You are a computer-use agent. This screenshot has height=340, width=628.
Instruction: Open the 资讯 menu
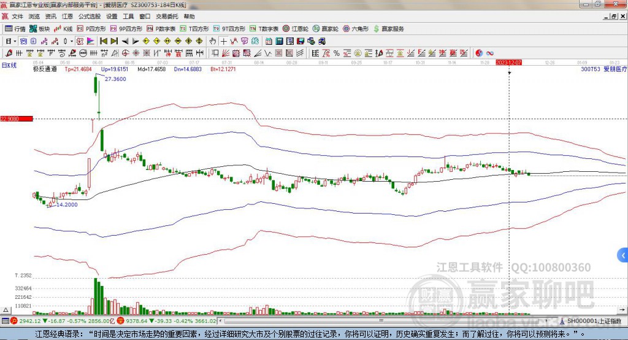point(50,17)
